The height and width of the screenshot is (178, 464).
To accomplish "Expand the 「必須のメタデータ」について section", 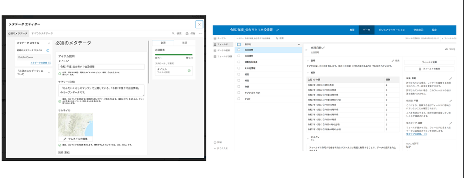I will click(33, 73).
